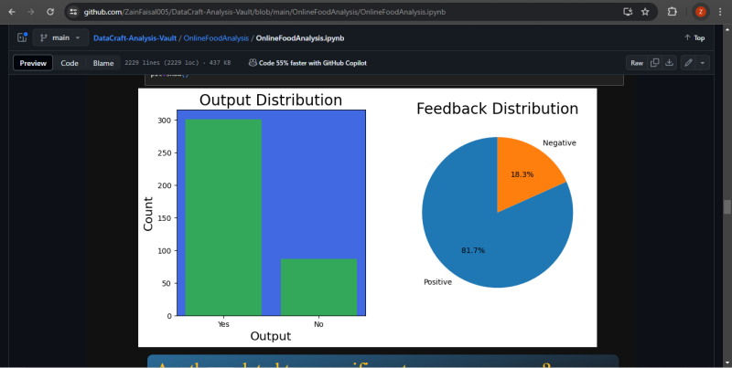Click the Raw button
The image size is (732, 368).
pyautogui.click(x=637, y=63)
